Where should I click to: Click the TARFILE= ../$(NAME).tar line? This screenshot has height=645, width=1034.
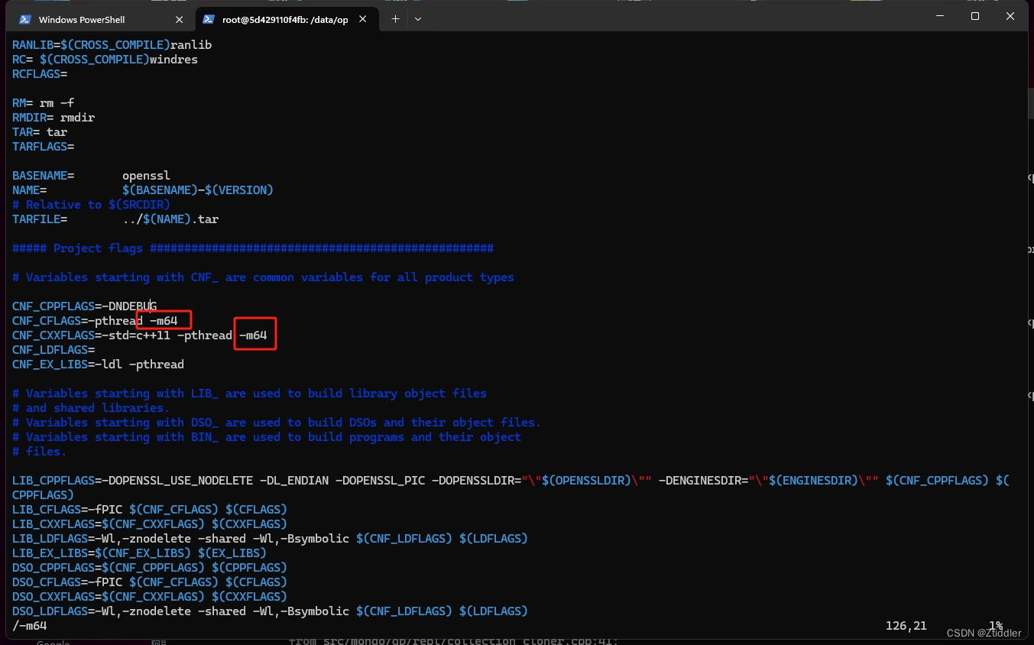(x=115, y=219)
